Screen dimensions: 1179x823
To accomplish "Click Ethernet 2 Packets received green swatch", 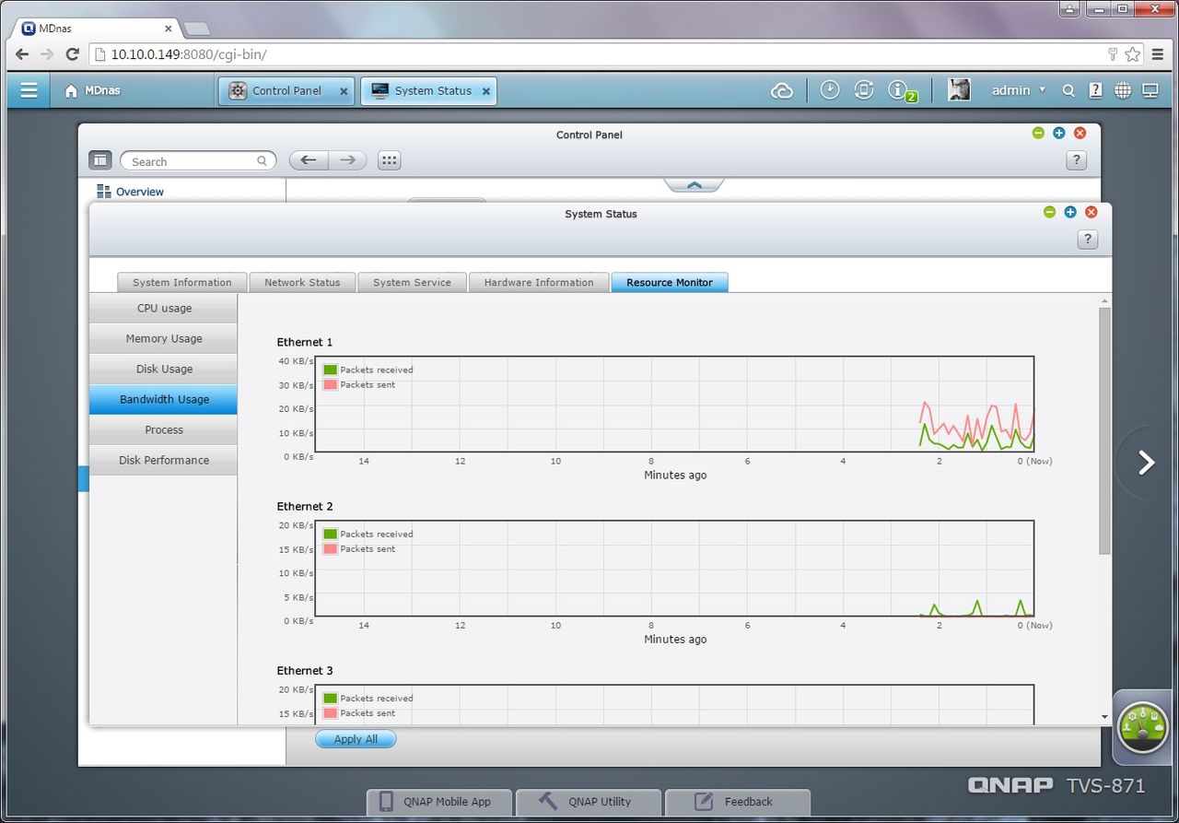I will 331,534.
